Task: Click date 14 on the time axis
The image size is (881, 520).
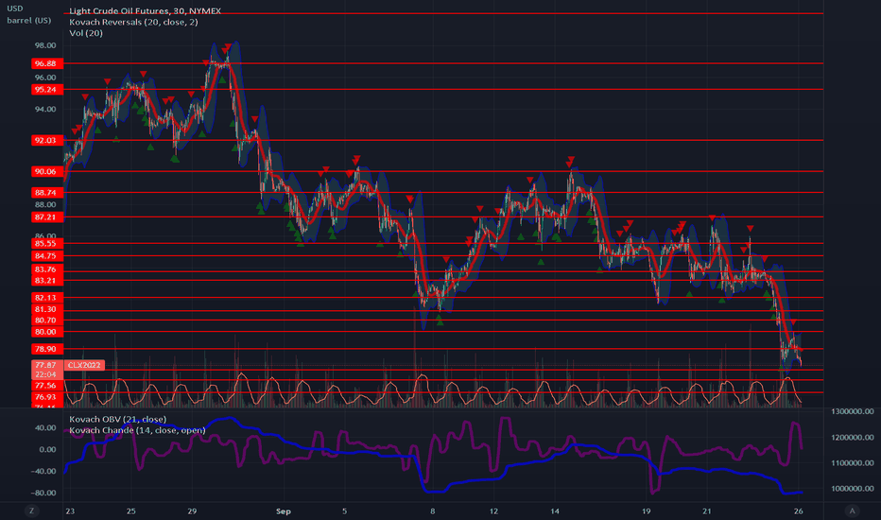Action: 555,511
